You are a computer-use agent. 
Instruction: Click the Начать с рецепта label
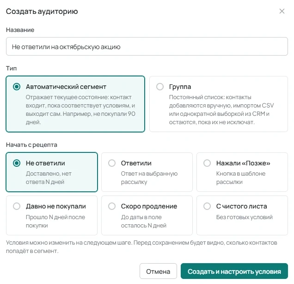(x=31, y=145)
